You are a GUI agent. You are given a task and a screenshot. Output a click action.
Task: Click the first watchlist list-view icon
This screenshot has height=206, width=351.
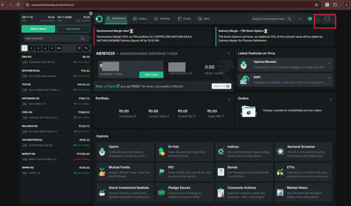(79, 48)
